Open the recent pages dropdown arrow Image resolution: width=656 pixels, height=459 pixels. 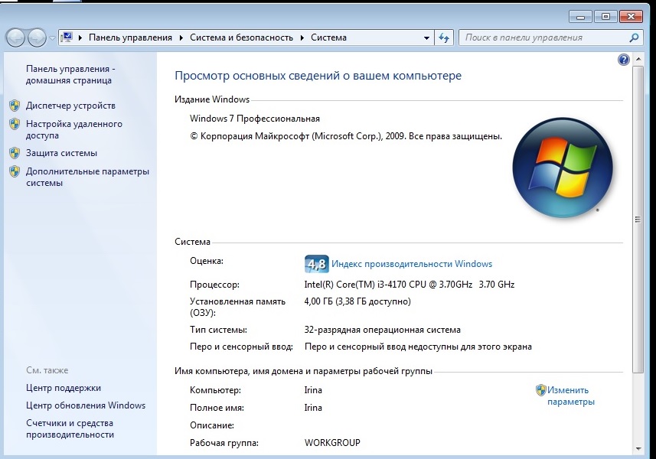click(51, 37)
